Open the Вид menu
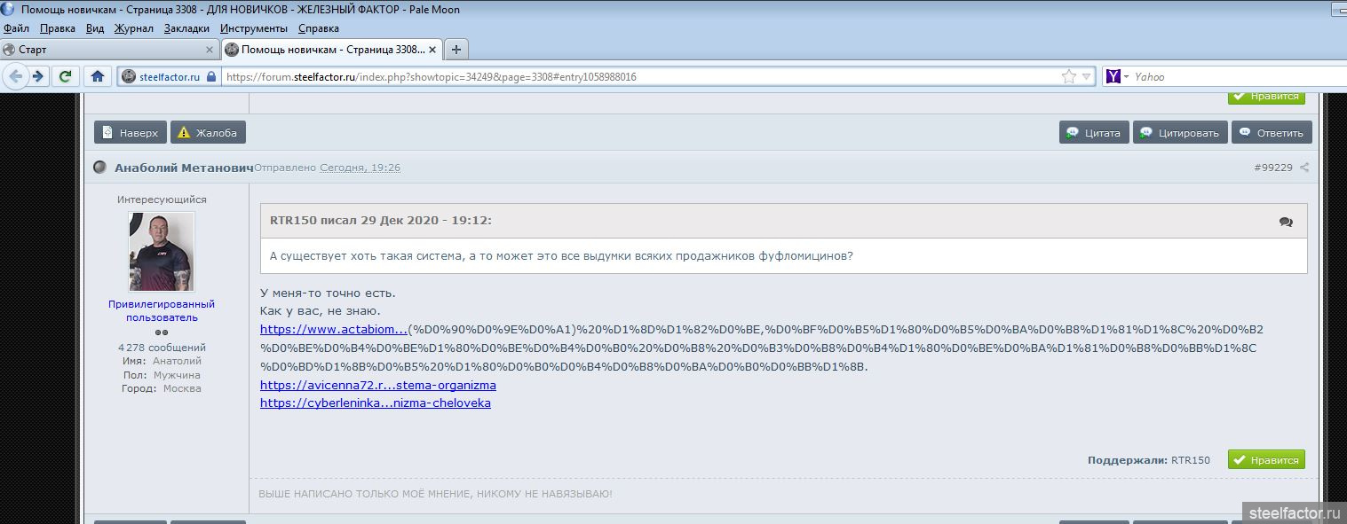This screenshot has height=524, width=1347. tap(95, 28)
